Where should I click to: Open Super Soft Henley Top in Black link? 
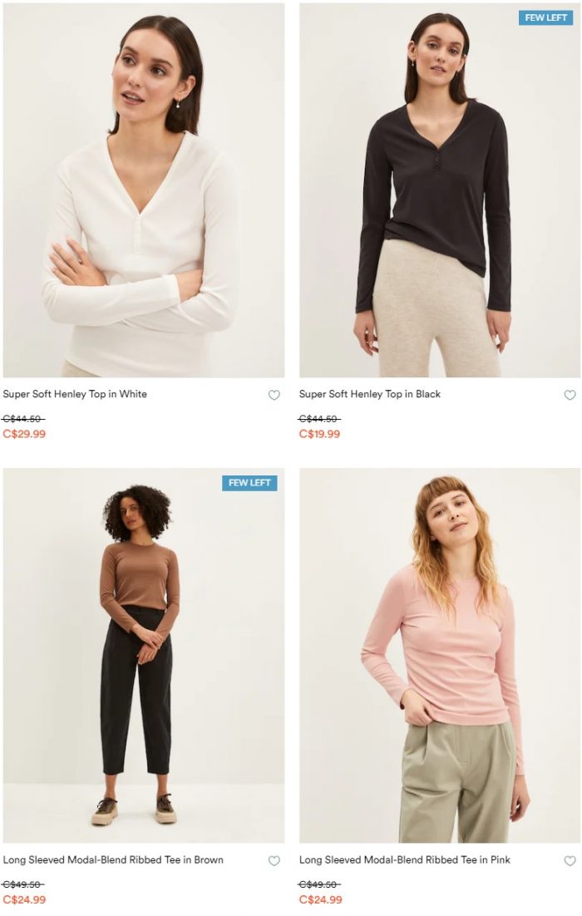click(x=370, y=394)
